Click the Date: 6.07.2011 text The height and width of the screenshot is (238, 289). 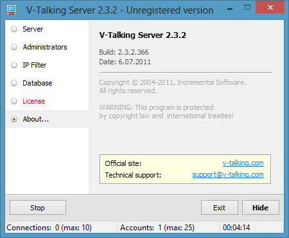pyautogui.click(x=125, y=62)
